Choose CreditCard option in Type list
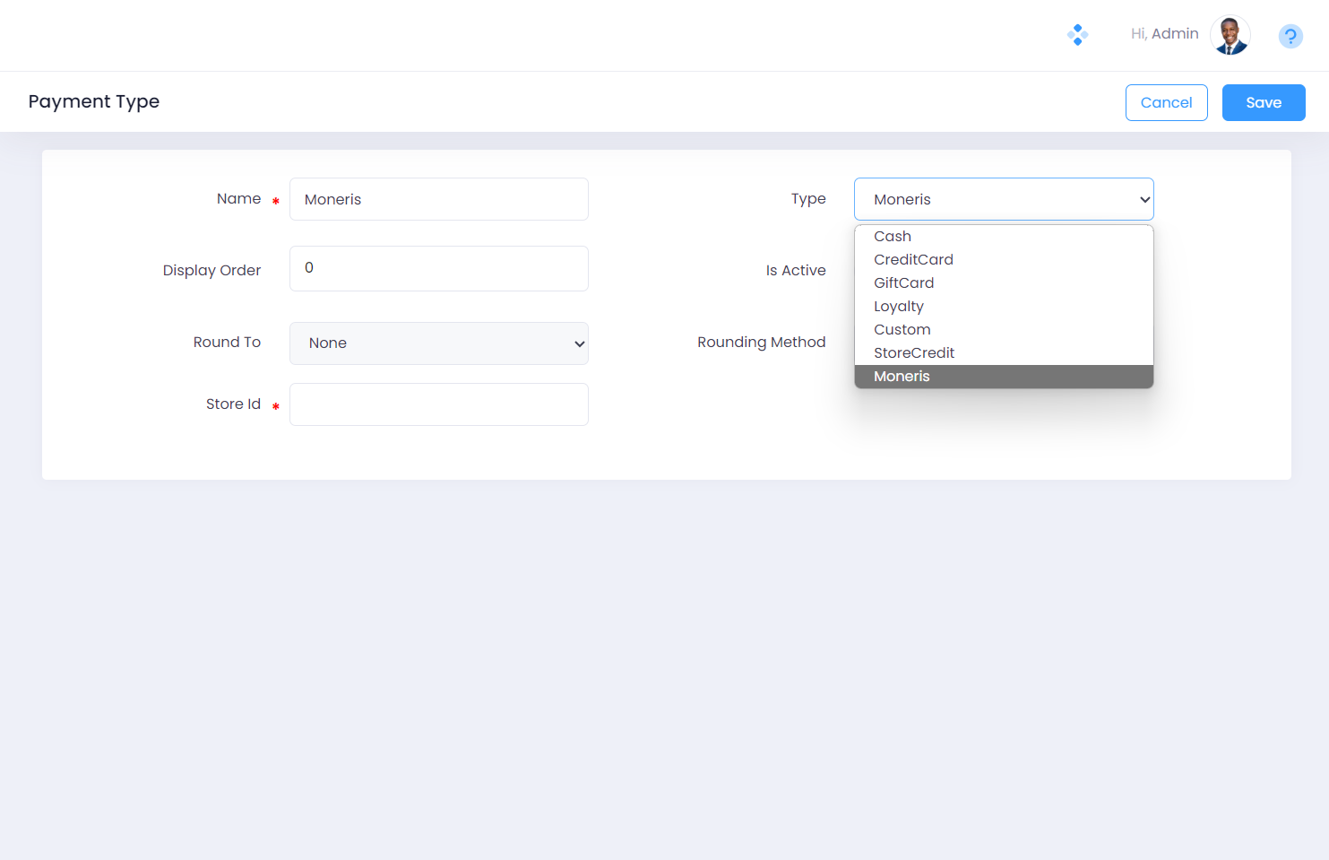The image size is (1329, 860). (x=913, y=260)
